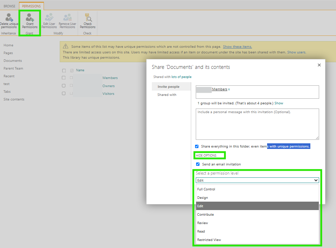Choose Design permission level

click(257, 198)
